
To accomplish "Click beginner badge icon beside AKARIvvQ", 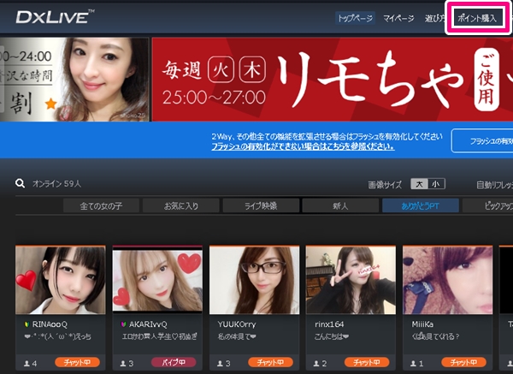I will 124,324.
